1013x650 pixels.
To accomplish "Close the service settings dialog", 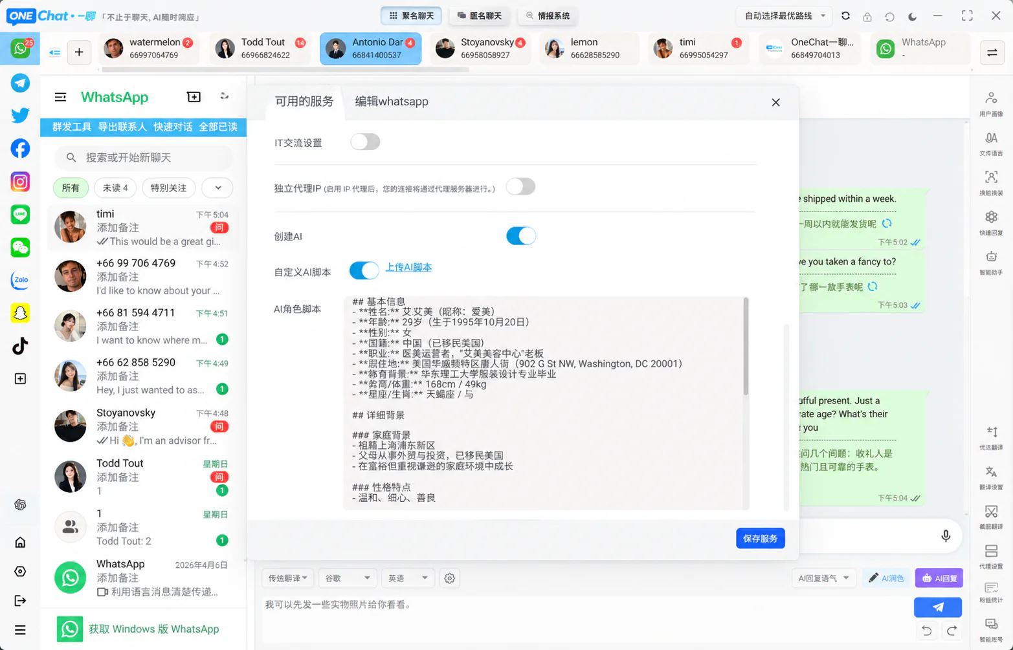I will point(775,102).
